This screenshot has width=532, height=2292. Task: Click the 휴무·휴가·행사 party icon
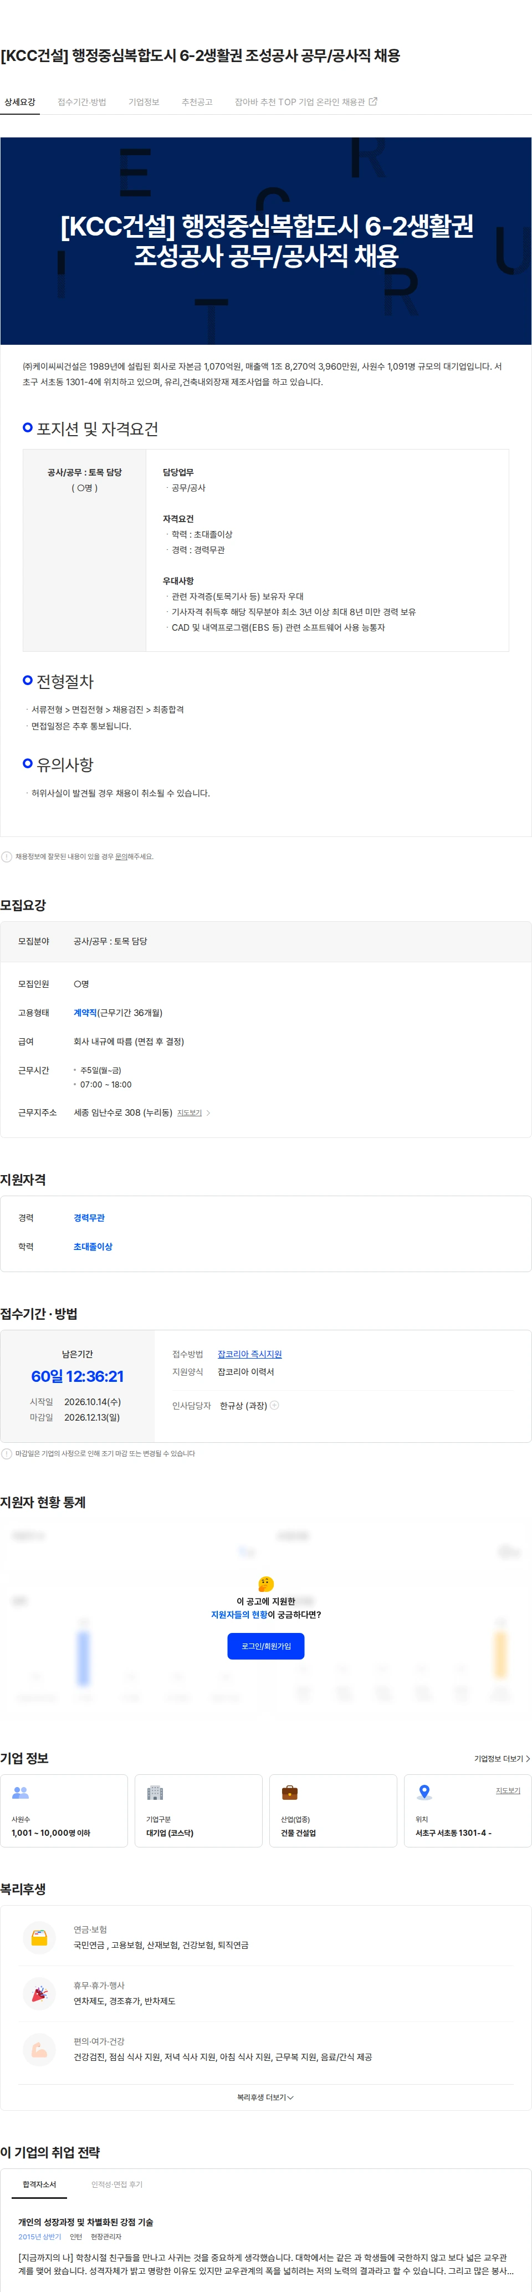pyautogui.click(x=39, y=1993)
